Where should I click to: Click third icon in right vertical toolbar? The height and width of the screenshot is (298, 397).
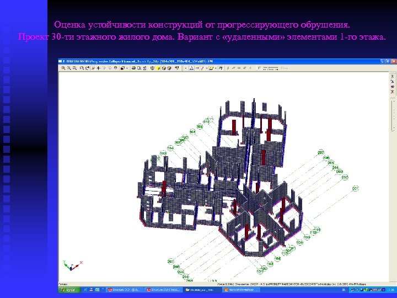click(x=392, y=87)
